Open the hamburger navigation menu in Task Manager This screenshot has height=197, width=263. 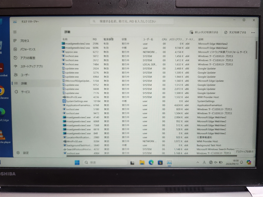tap(15, 32)
